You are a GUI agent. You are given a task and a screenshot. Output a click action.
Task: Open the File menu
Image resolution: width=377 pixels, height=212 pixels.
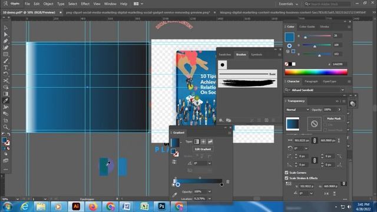(x=27, y=4)
